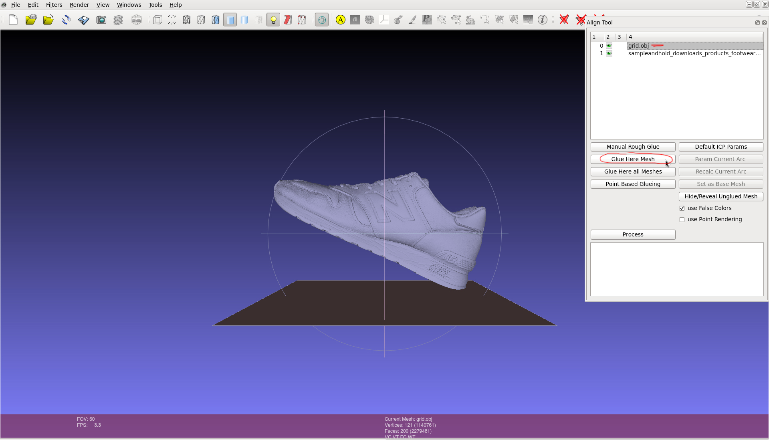Click the Import Mesh folder icon
Image resolution: width=769 pixels, height=440 pixels.
tap(48, 20)
